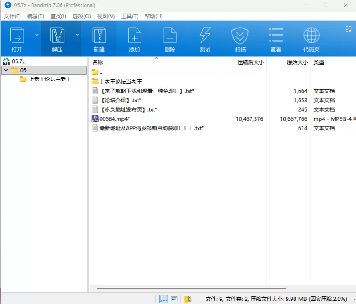Select the 【永久地址发布页】.txt file
This screenshot has width=356, height=304.
(x=128, y=109)
